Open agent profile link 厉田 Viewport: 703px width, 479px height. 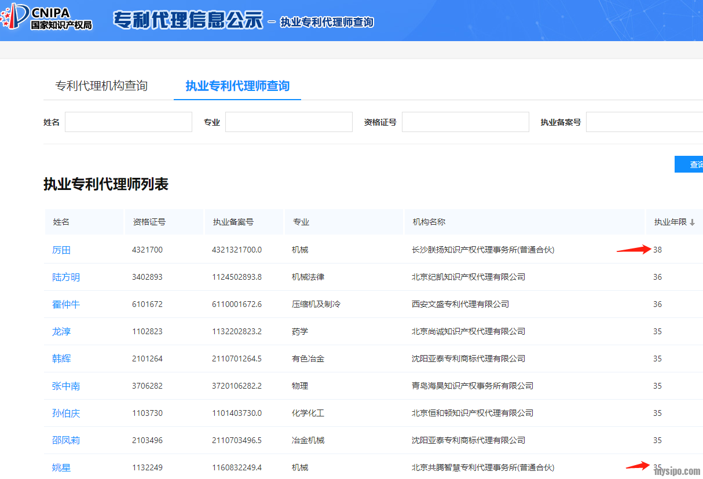coord(61,250)
